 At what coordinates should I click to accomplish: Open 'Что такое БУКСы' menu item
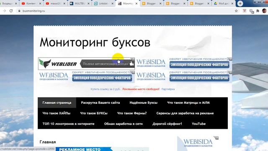point(94,113)
